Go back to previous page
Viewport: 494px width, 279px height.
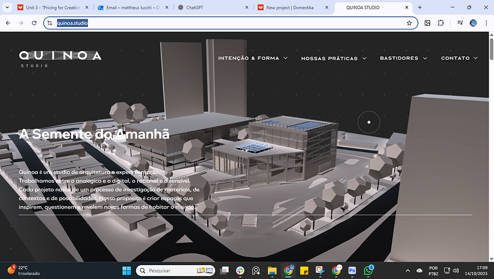(x=8, y=23)
